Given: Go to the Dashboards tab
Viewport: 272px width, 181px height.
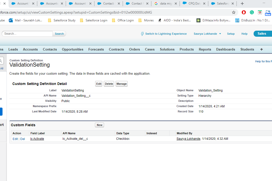Looking at the screenshot, I should (225, 49).
